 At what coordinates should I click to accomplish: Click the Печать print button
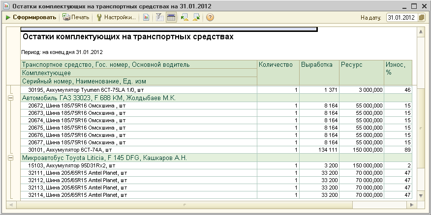76,17
